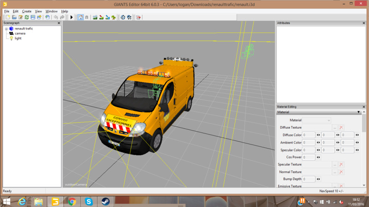
Task: Launch Skype from the Windows taskbar
Action: pos(89,201)
